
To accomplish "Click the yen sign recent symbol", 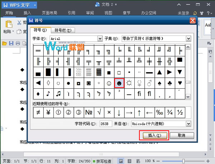I will tap(48, 112).
